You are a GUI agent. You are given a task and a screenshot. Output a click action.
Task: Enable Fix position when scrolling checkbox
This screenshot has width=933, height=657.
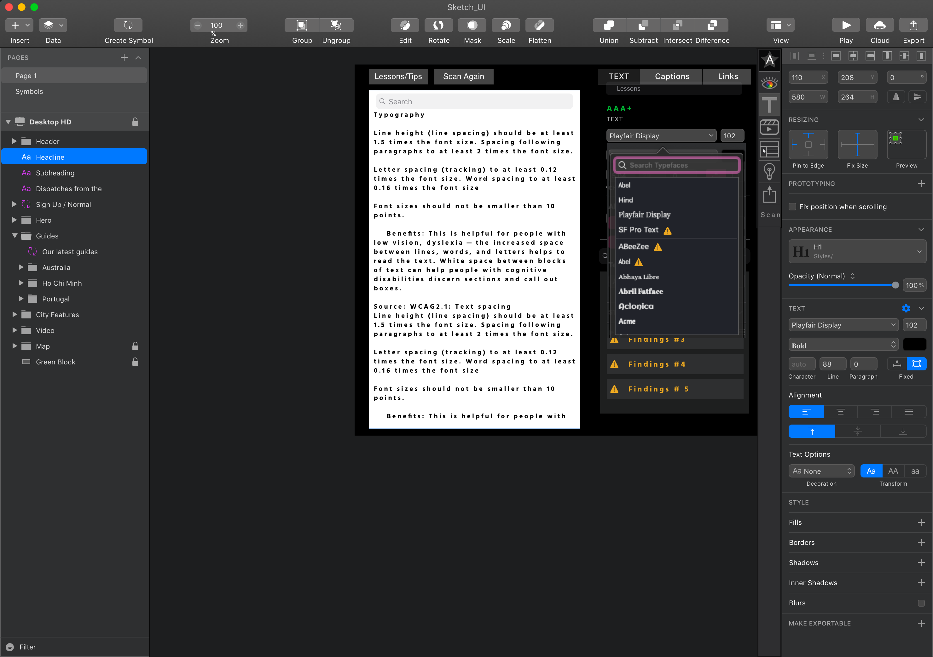[792, 207]
